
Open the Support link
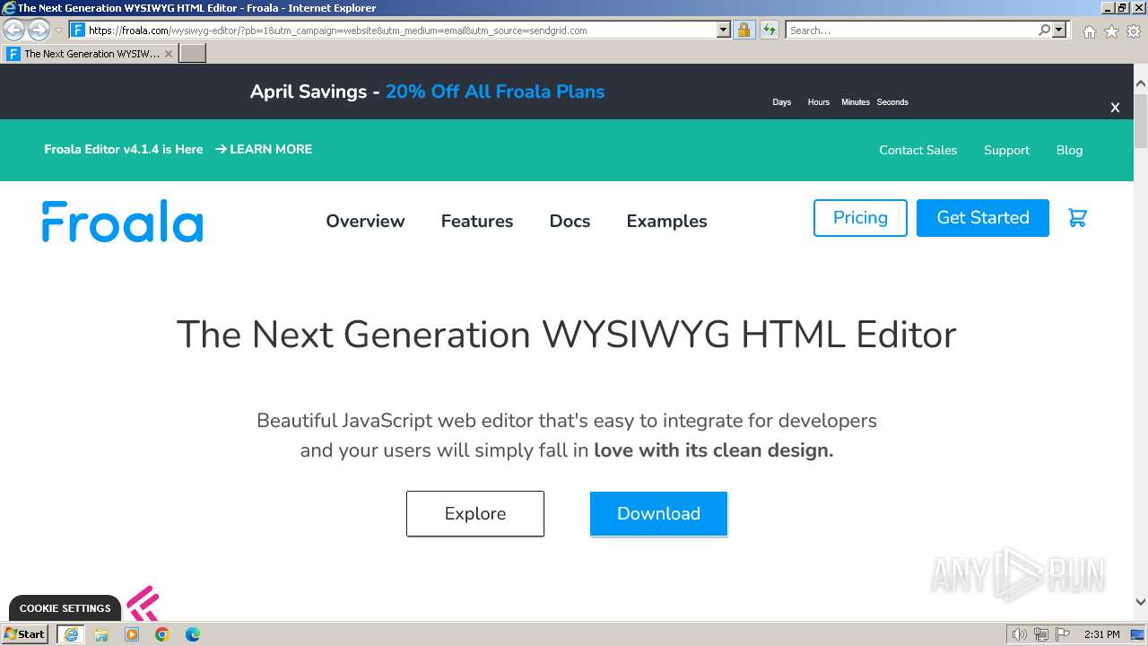click(x=1006, y=150)
